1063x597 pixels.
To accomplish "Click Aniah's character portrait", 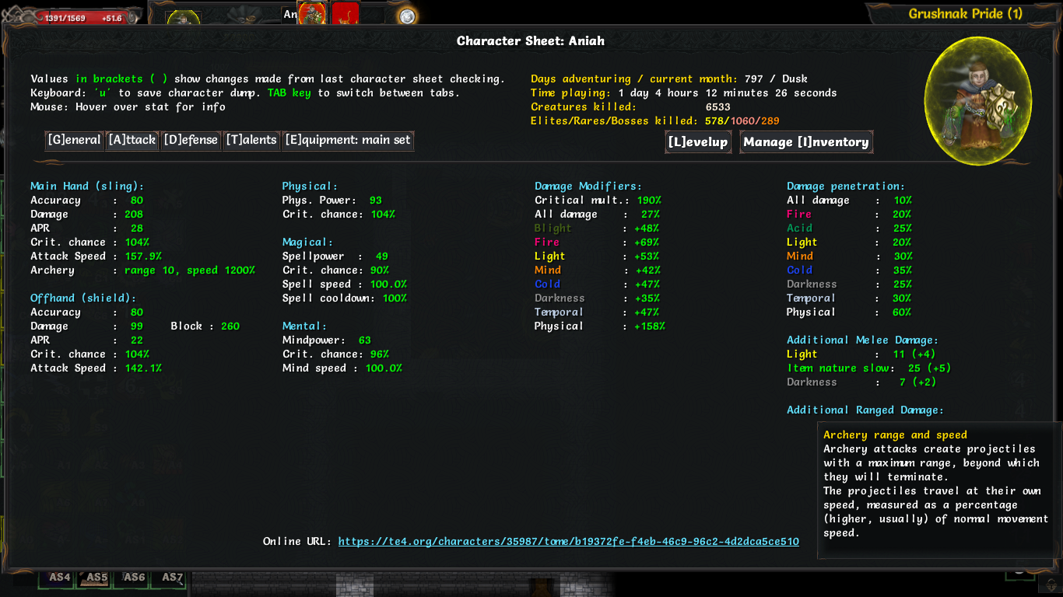I will [977, 101].
